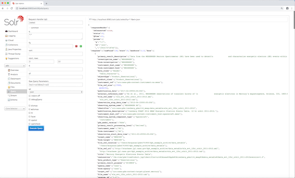The height and width of the screenshot is (178, 295).
Task: Toggle the indent off checkbox
Action: pyautogui.click(x=30, y=96)
